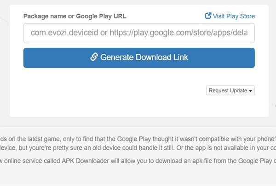Click the 'Play Store' words in the top link

point(241,16)
